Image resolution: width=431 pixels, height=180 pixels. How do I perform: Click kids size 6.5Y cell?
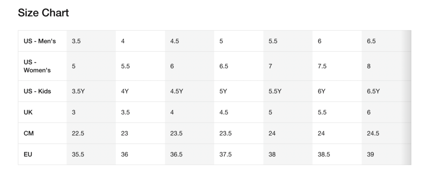pos(373,91)
